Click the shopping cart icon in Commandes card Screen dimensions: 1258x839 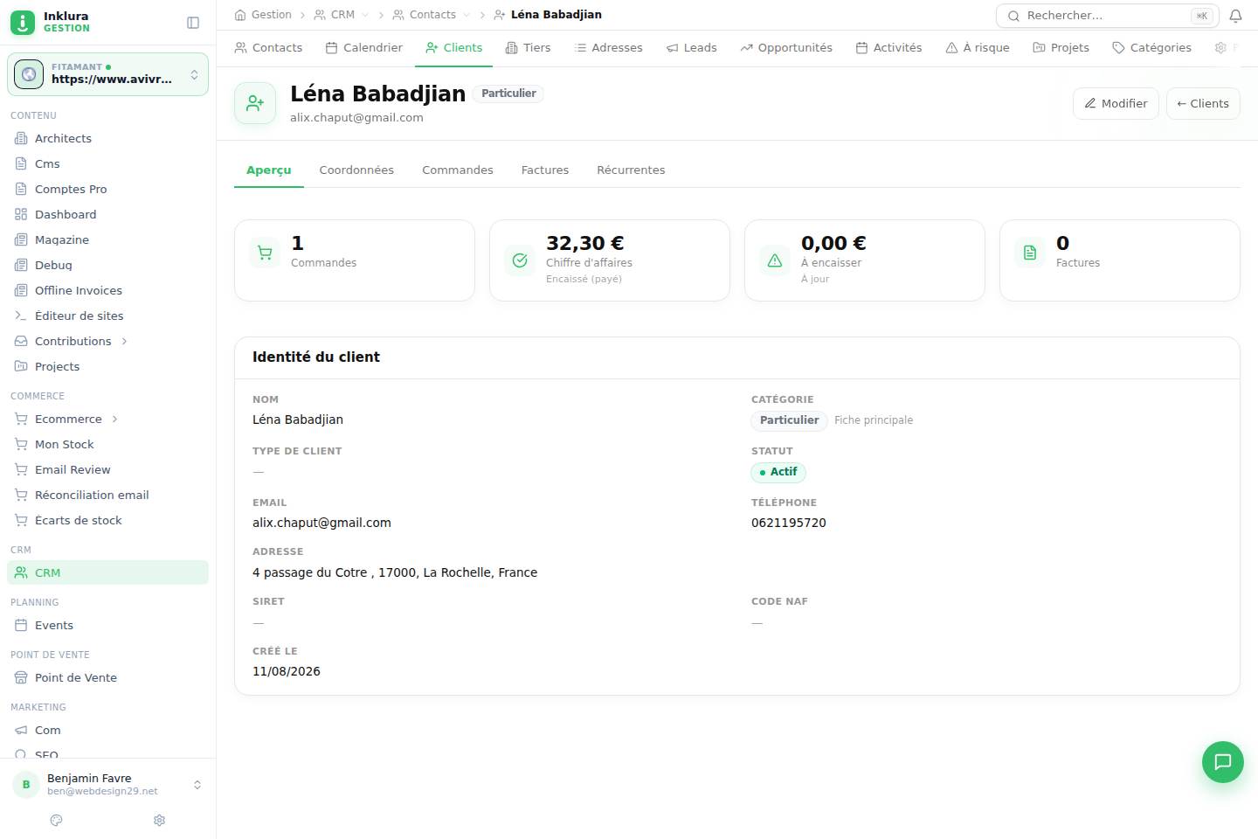(265, 253)
